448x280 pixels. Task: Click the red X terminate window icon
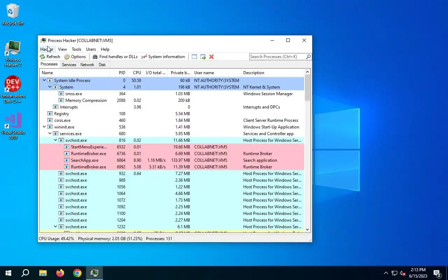[x=211, y=57]
